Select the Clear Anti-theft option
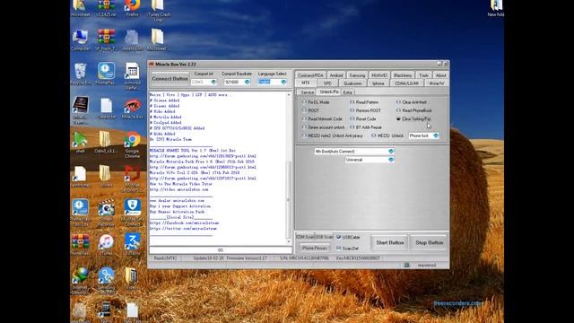574x323 pixels. click(x=412, y=102)
